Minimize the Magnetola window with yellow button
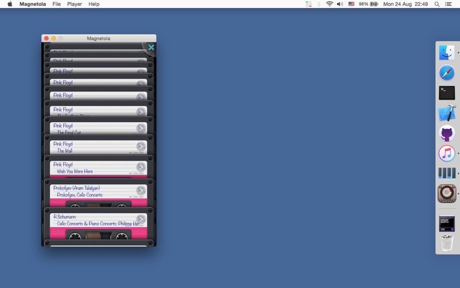This screenshot has width=460, height=288. [53, 38]
